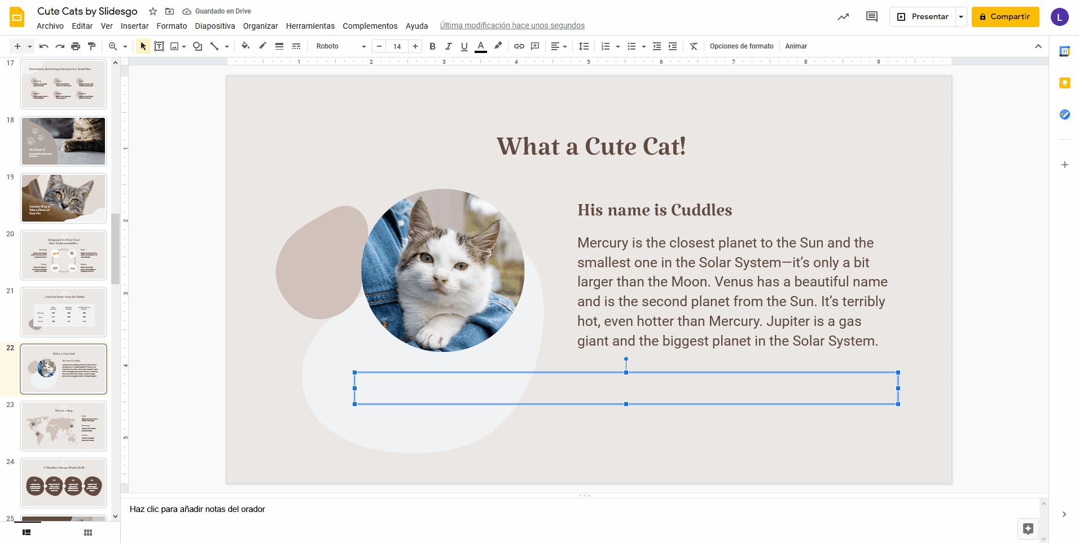Increase the text indent
This screenshot has height=543, width=1079.
click(x=673, y=46)
